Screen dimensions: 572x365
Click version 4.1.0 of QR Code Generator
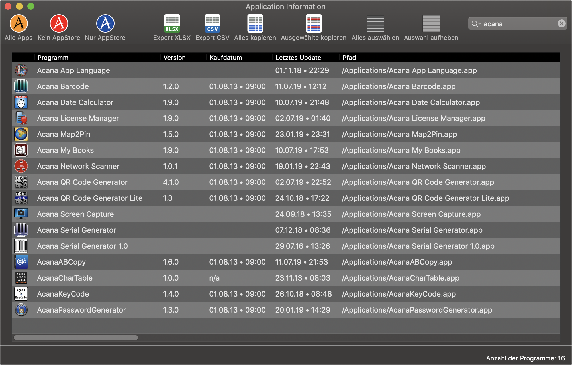[x=171, y=182]
